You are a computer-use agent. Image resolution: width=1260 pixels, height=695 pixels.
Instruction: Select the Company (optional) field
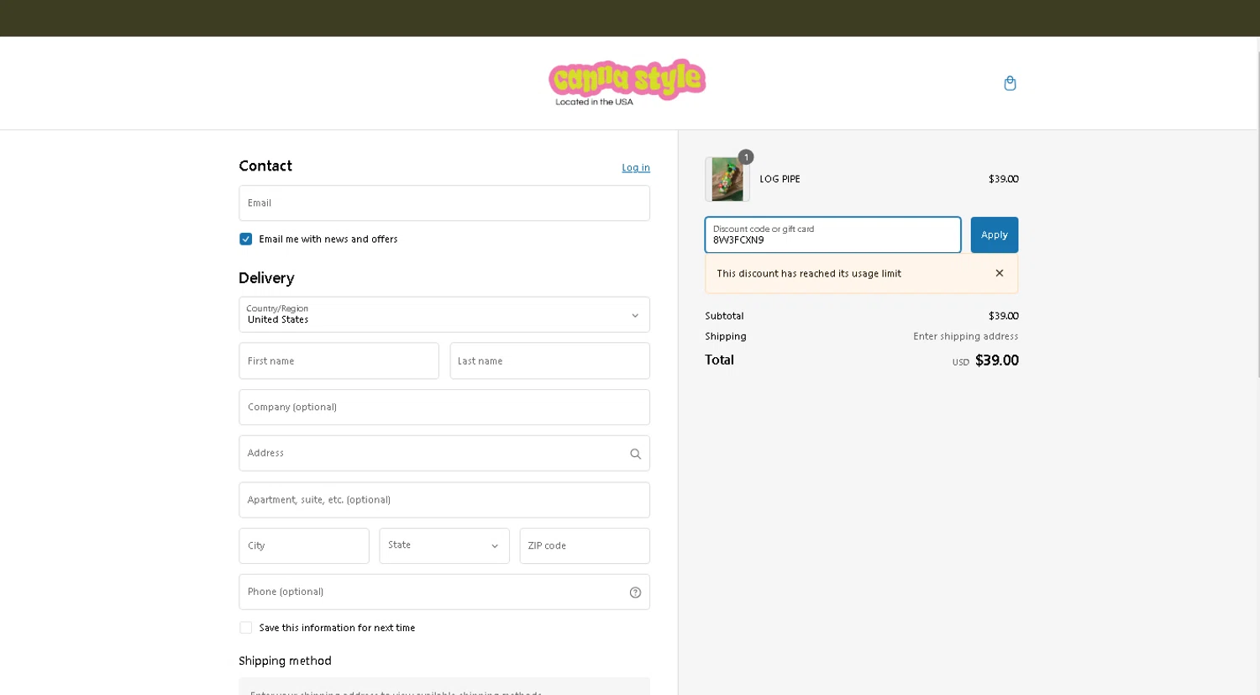pyautogui.click(x=444, y=408)
